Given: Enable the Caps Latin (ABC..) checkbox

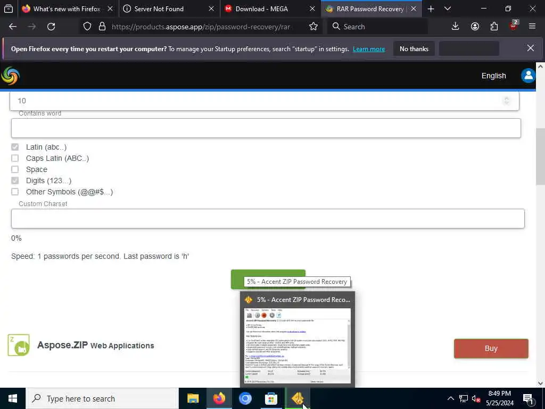Looking at the screenshot, I should coord(15,158).
